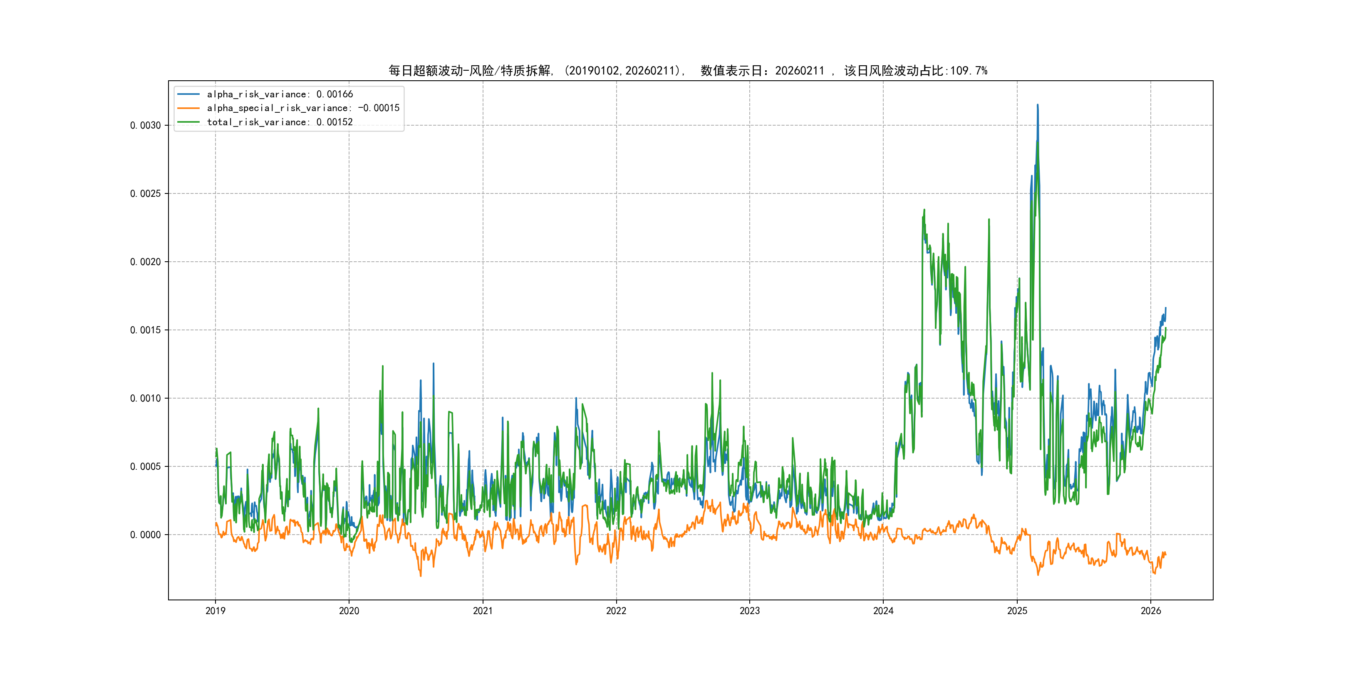Click the green total_risk_variance legend line
1348x674 pixels.
click(x=188, y=122)
